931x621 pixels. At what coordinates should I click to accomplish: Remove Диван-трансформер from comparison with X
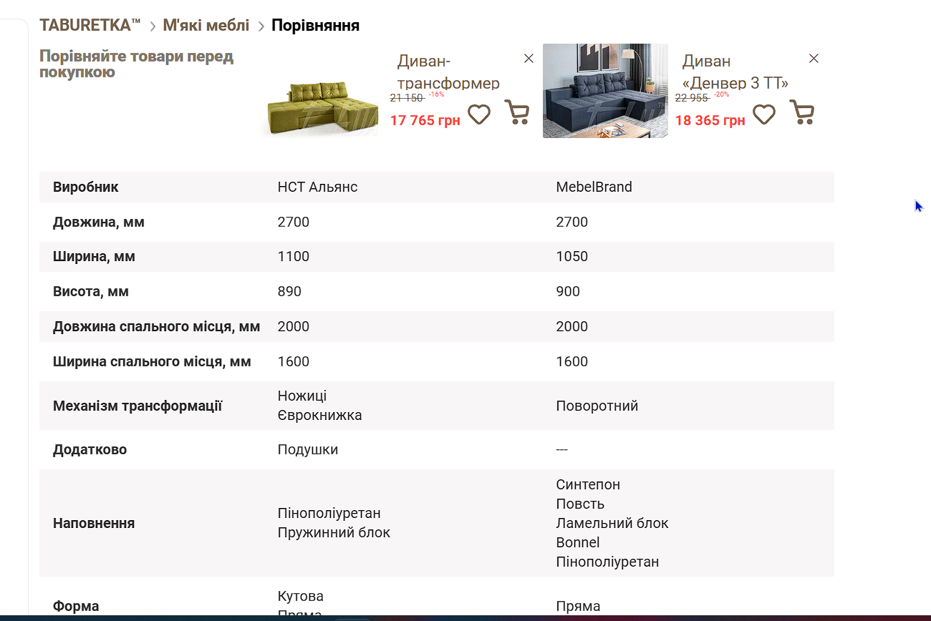tap(529, 59)
